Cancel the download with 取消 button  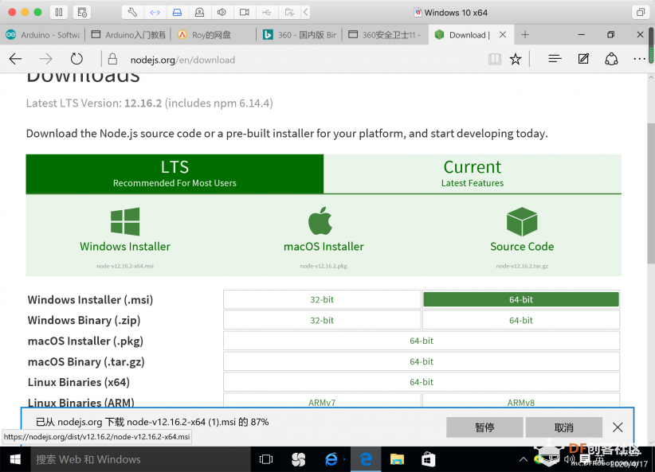pos(564,427)
